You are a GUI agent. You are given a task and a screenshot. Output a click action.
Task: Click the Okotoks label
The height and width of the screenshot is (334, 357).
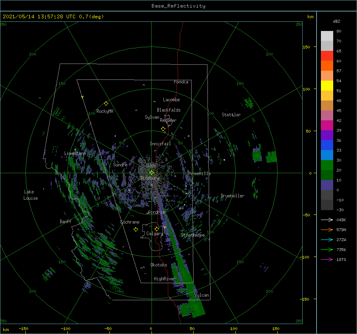(159, 265)
